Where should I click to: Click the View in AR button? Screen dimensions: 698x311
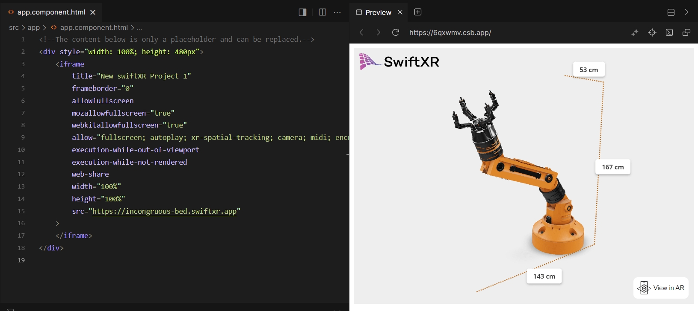coord(661,288)
